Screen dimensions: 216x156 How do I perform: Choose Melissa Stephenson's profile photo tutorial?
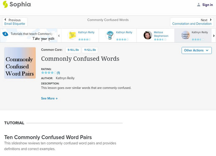pyautogui.click(x=148, y=35)
